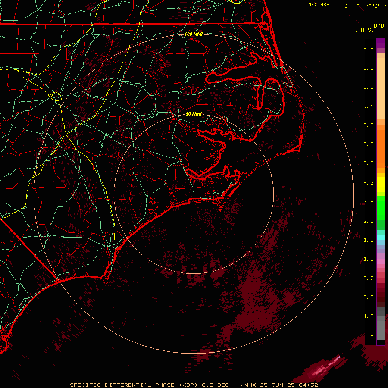This screenshot has width=388, height=388.
Task: Click the 3.4 value on color scale
Action: tap(369, 202)
